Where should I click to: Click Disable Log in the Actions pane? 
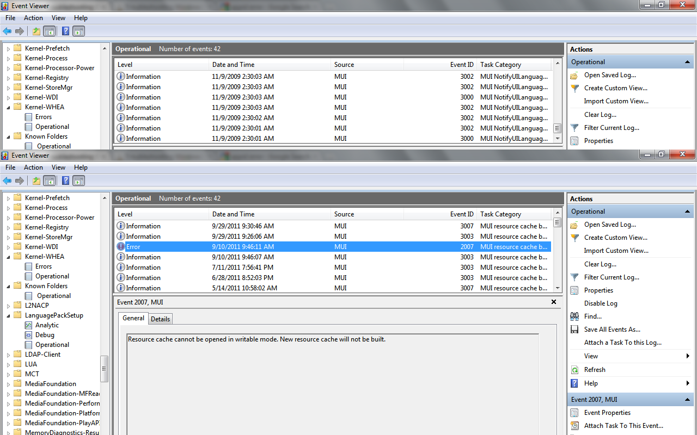(601, 303)
